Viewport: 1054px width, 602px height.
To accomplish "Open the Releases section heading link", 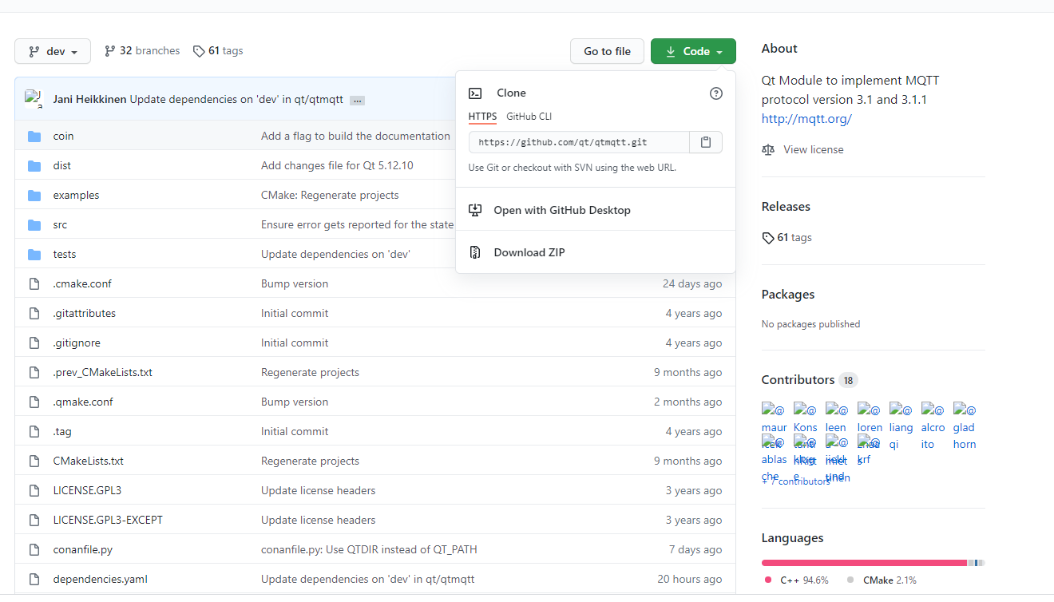I will [786, 206].
